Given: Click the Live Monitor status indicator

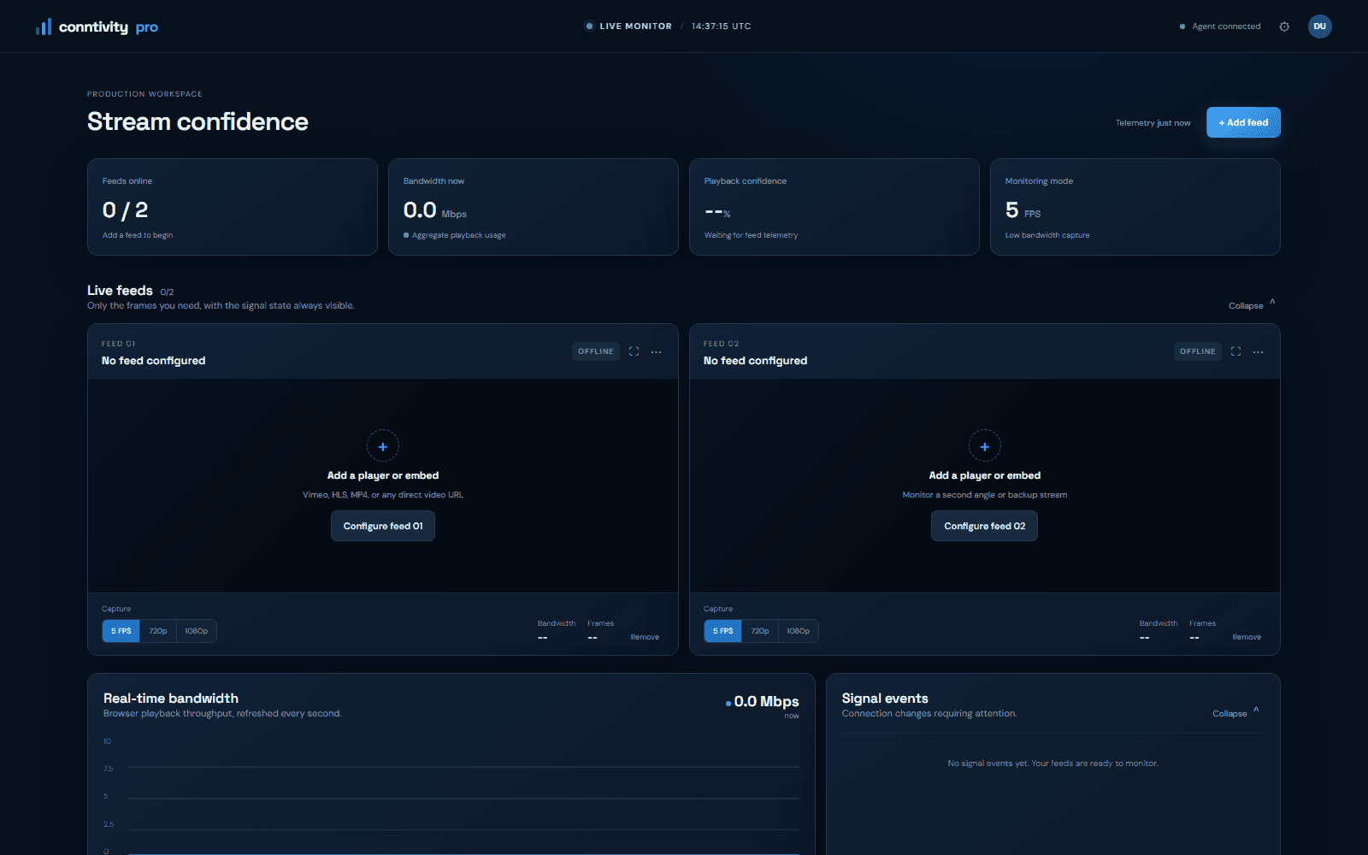Looking at the screenshot, I should click(628, 27).
